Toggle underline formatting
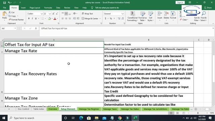The height and width of the screenshot is (121, 215). [x=36, y=18]
